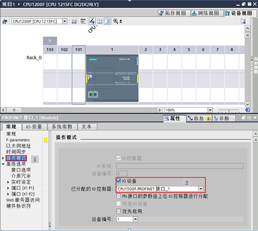Select rack slot 101
This screenshot has width=258, height=231.
pos(79,75)
